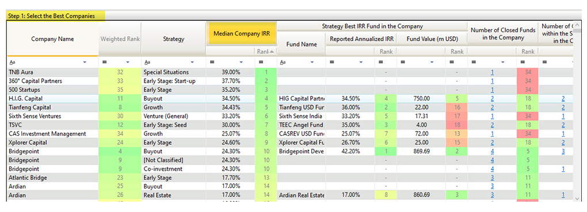This screenshot has height=212, width=587.
Task: Open the Median Company IRR filter dropdown arrow
Action: [241, 62]
